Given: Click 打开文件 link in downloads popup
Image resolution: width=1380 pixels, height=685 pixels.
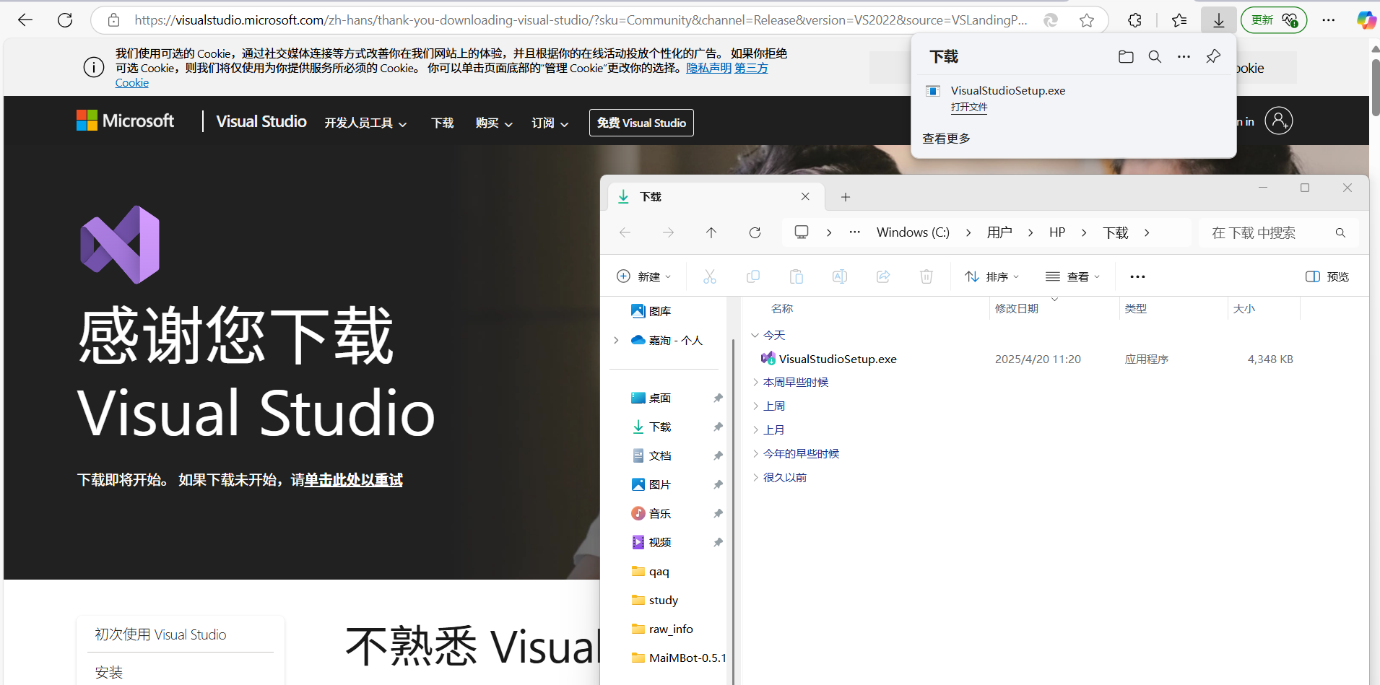Looking at the screenshot, I should pos(969,107).
